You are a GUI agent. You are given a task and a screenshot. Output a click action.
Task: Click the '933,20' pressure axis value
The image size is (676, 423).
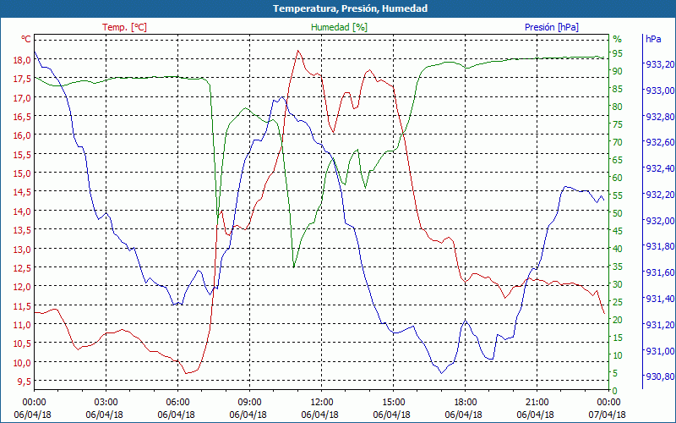[x=660, y=64]
